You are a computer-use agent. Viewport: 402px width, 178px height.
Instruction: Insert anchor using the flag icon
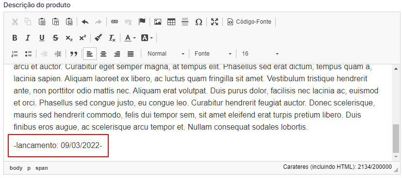pos(142,22)
